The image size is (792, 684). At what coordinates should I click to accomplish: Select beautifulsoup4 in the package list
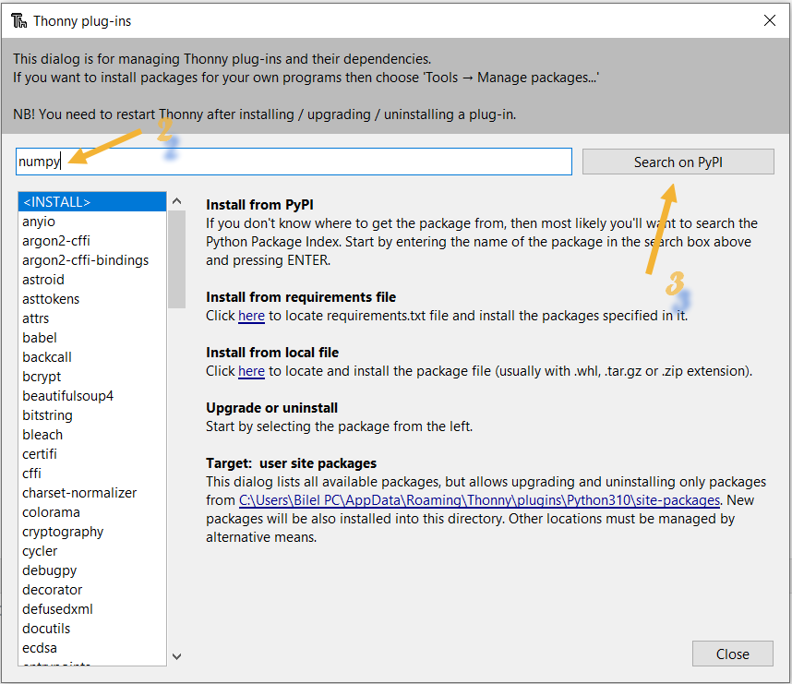click(x=92, y=396)
